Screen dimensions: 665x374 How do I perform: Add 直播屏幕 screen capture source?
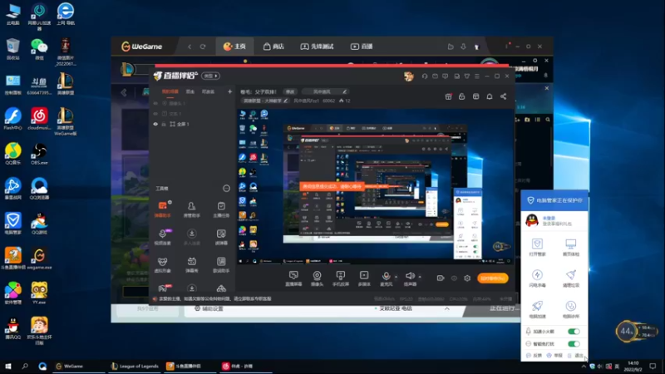293,278
